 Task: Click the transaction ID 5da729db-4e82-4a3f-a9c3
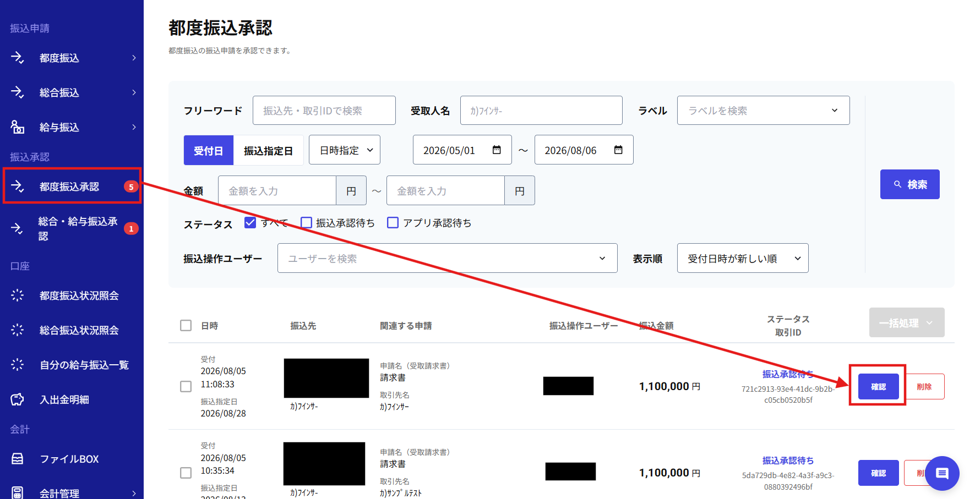pos(788,481)
